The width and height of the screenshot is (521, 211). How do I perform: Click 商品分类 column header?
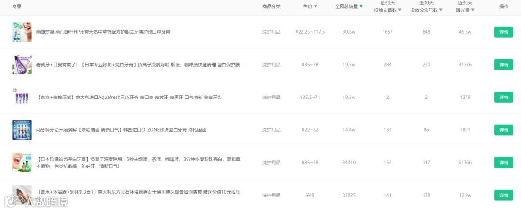[272, 6]
